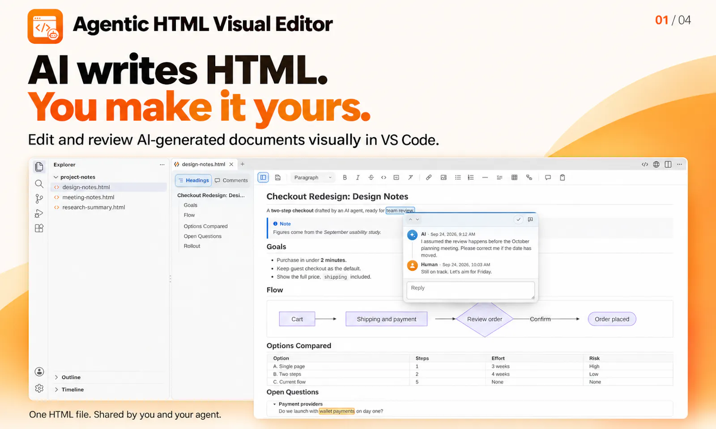Open Explorer more actions menu
716x429 pixels.
click(x=162, y=165)
